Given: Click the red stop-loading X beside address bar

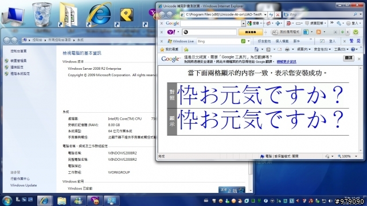Looking at the screenshot, I should pos(278,15).
